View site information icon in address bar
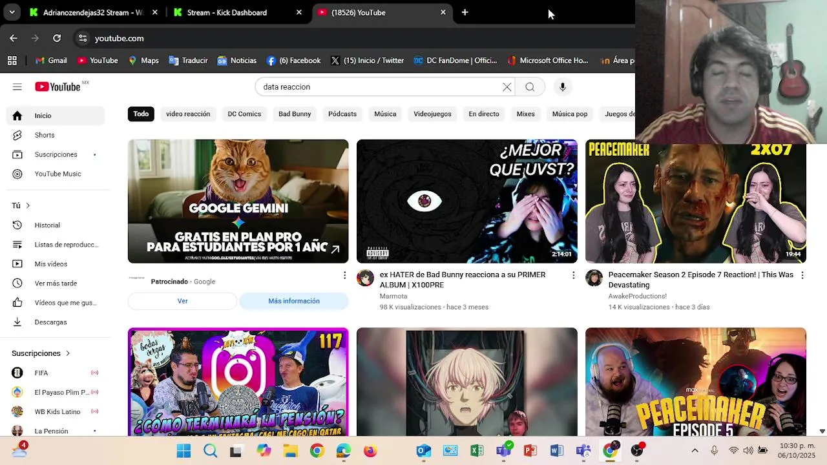This screenshot has width=827, height=465. point(83,38)
